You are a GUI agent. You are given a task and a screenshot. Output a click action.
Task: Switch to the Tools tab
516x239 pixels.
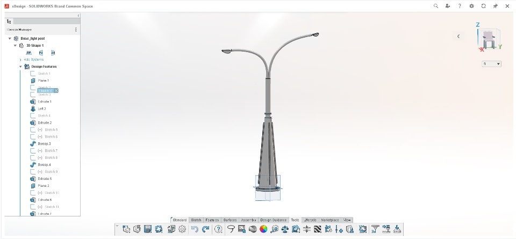[x=295, y=220]
